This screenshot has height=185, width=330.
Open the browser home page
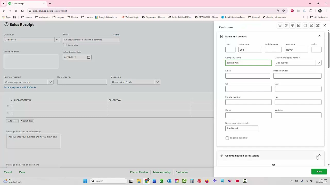click(x=22, y=11)
